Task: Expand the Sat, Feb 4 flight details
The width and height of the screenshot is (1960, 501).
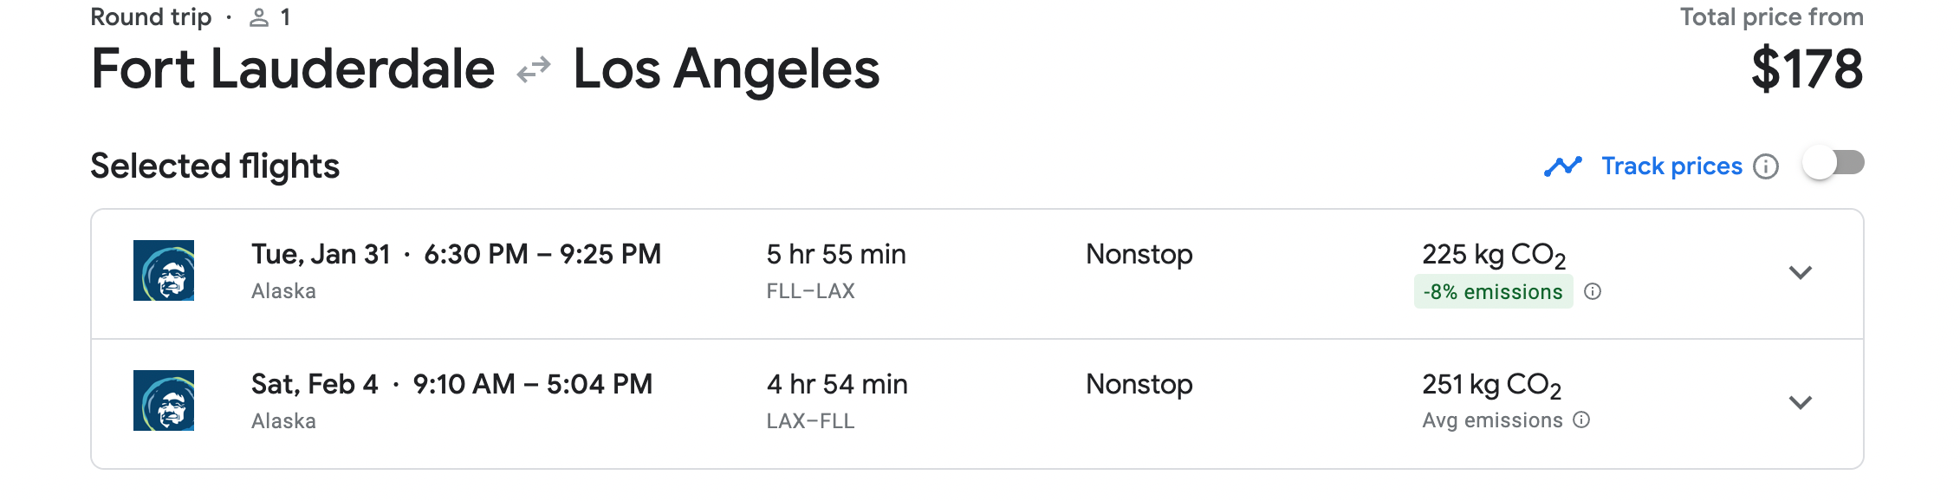Action: [1801, 402]
